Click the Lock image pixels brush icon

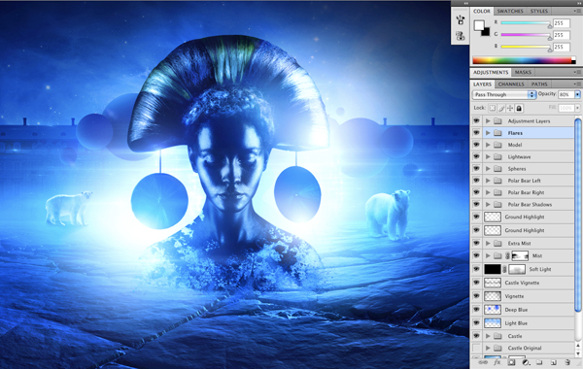coord(501,108)
